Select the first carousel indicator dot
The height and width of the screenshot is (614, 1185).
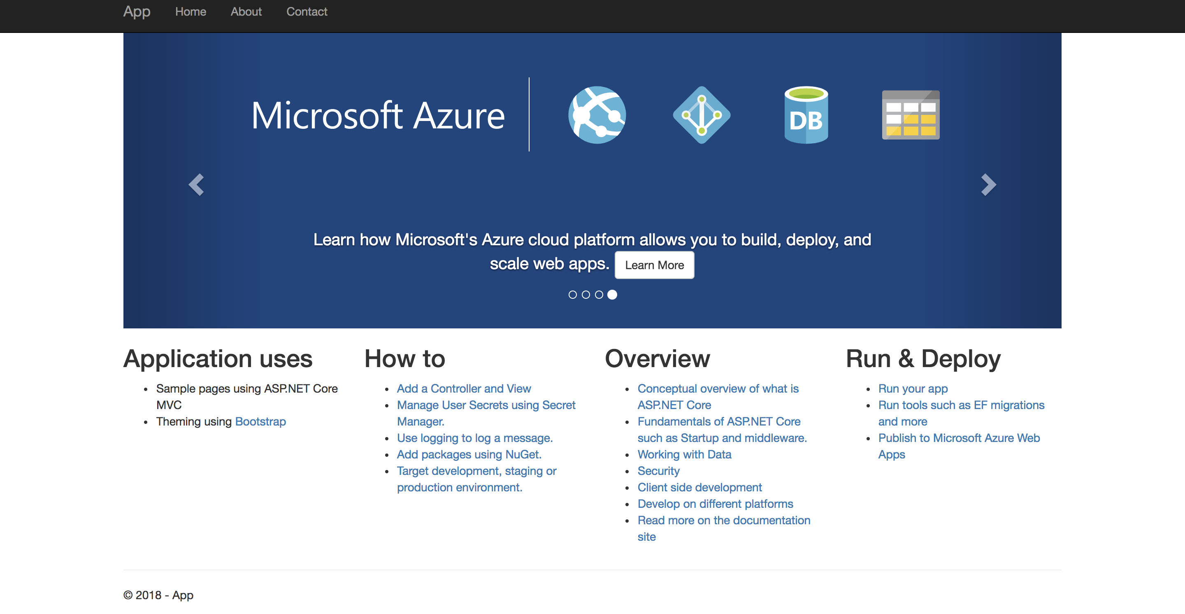(572, 295)
